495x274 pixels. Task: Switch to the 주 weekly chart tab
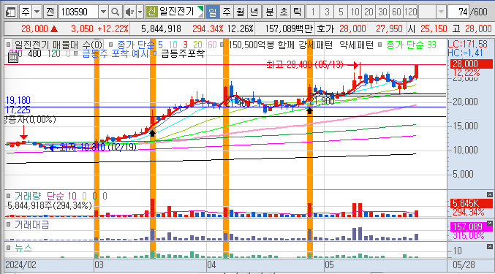227,12
